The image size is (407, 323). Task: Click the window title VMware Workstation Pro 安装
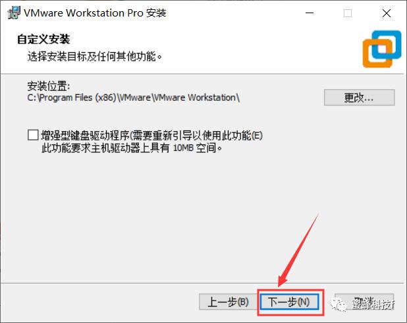pyautogui.click(x=95, y=13)
